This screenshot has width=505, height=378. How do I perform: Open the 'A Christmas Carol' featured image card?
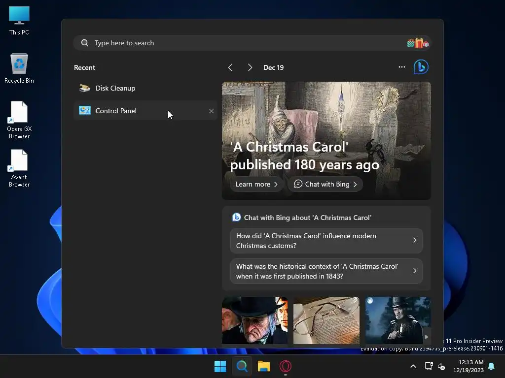click(326, 141)
